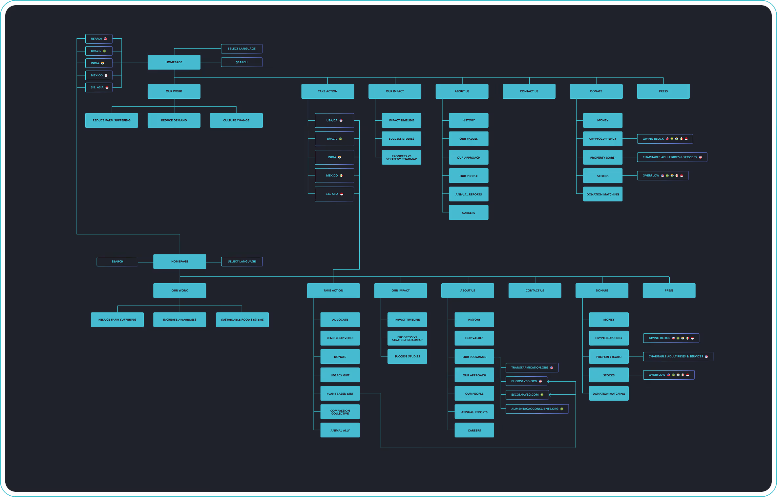This screenshot has width=777, height=497.
Task: Click the Brazil flag in Escolhaveg.com box
Action: tap(542, 395)
